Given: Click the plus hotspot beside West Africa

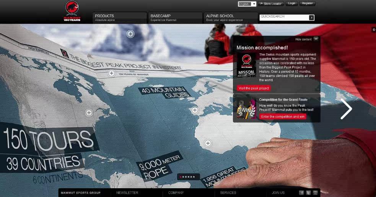Looking at the screenshot, I should [208, 143].
